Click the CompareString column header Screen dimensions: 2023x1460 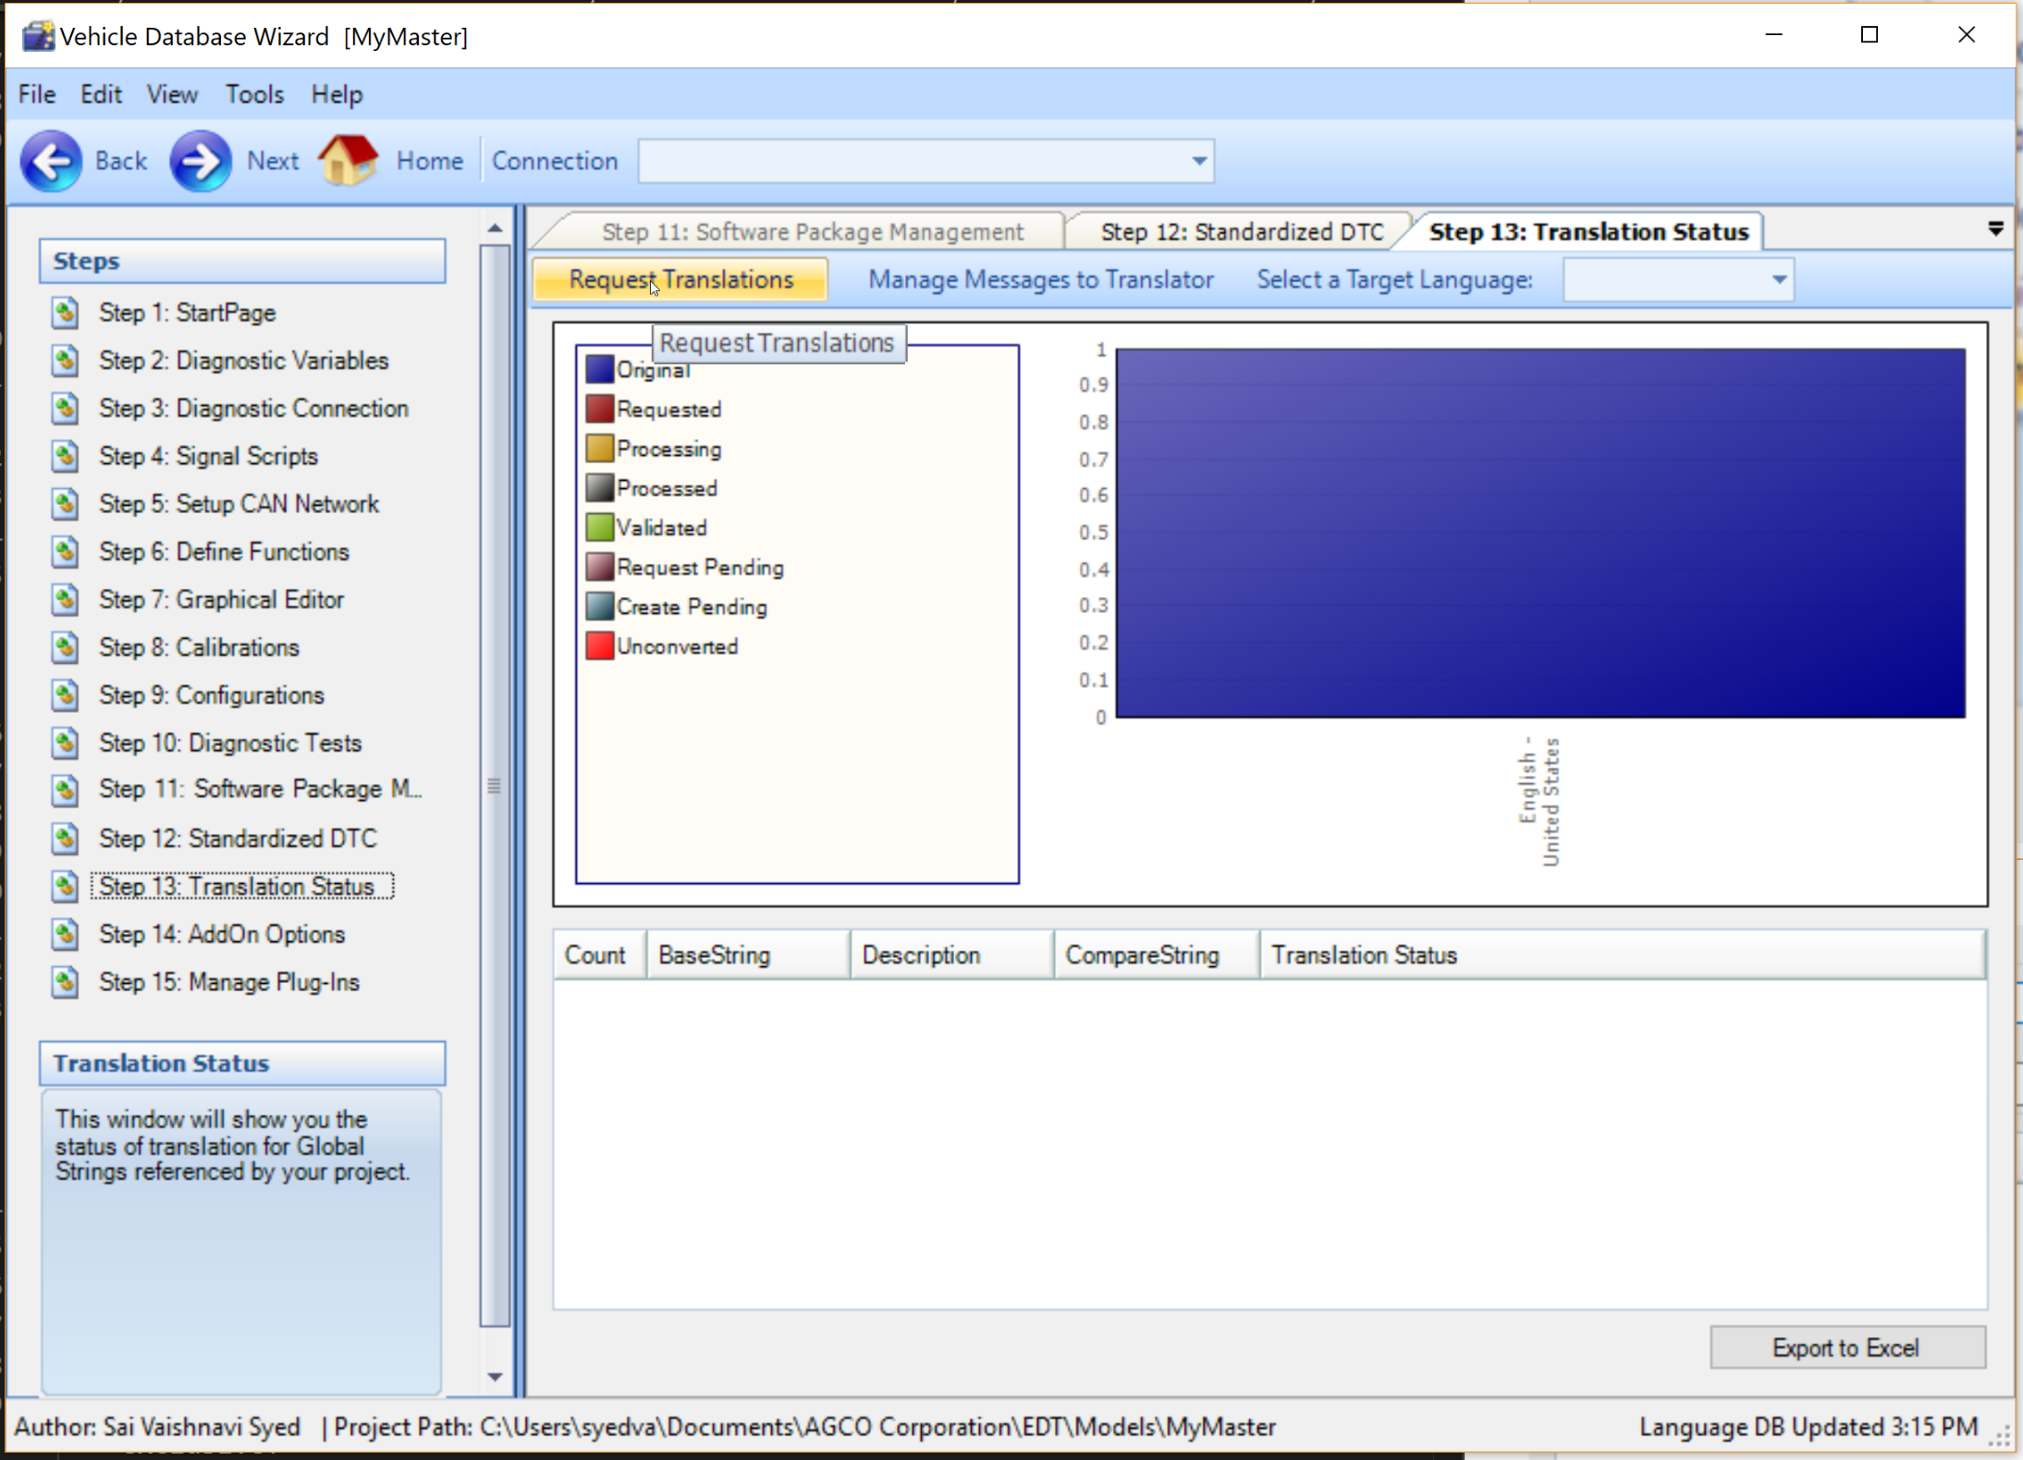tap(1155, 955)
